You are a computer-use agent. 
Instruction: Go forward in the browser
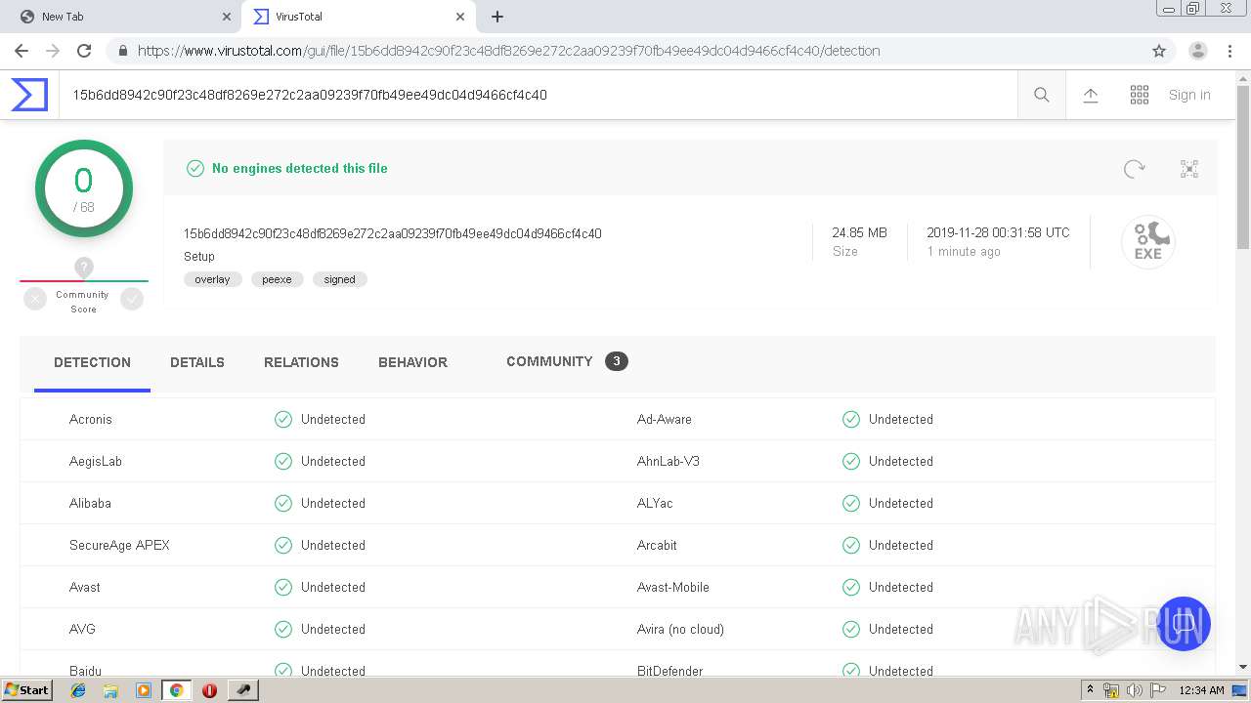coord(53,51)
